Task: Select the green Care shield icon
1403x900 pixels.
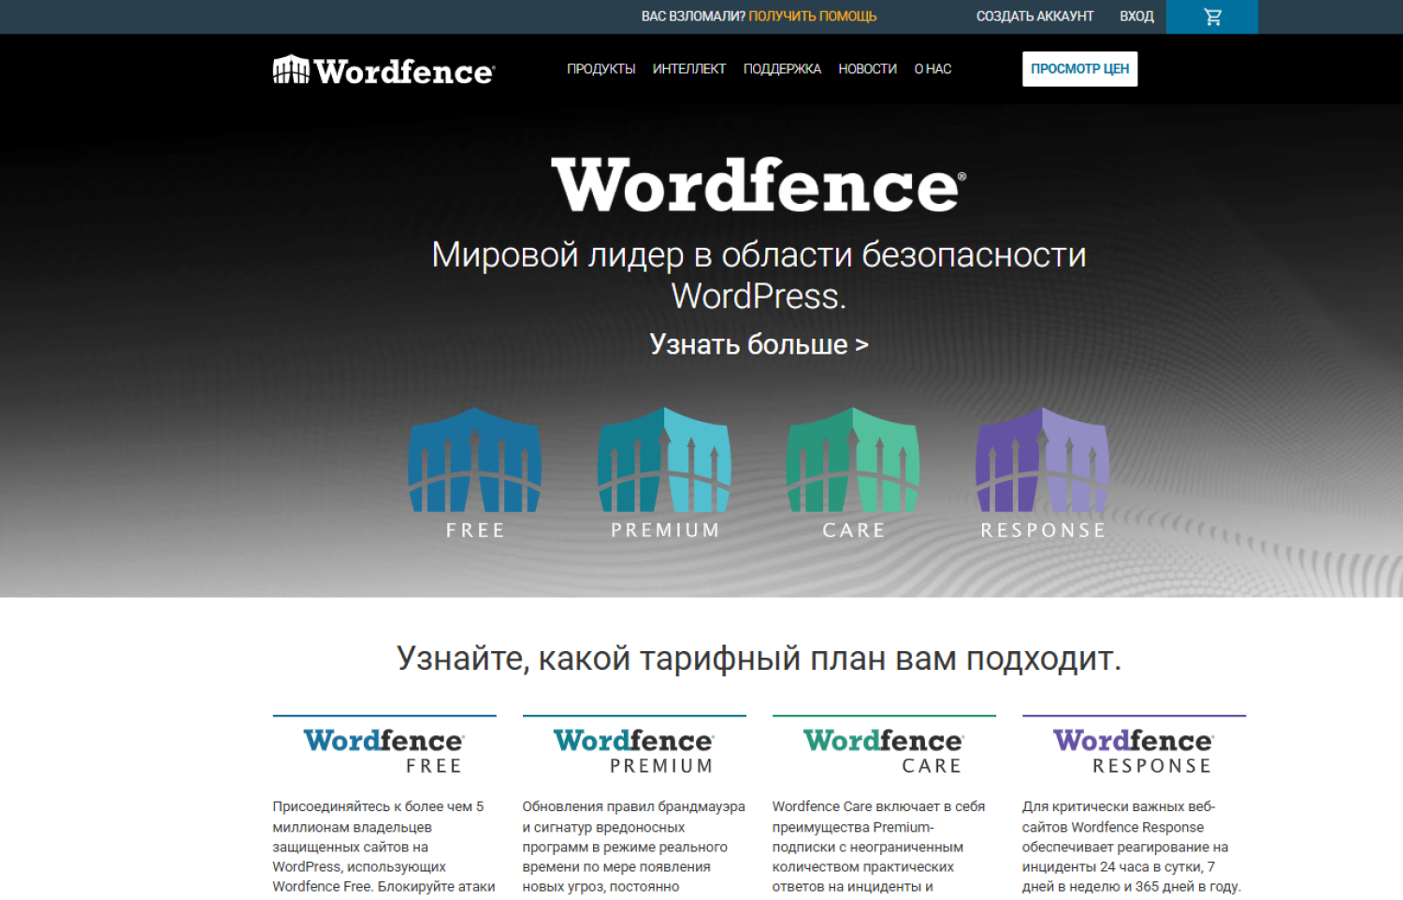Action: click(853, 460)
